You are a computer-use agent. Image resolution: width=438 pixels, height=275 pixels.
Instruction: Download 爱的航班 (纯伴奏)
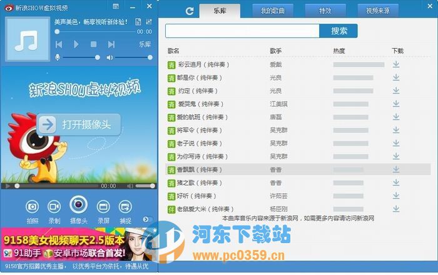coord(396,117)
